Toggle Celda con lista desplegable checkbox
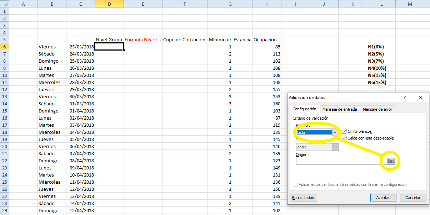Screen dimensions: 430x215 click(x=344, y=138)
